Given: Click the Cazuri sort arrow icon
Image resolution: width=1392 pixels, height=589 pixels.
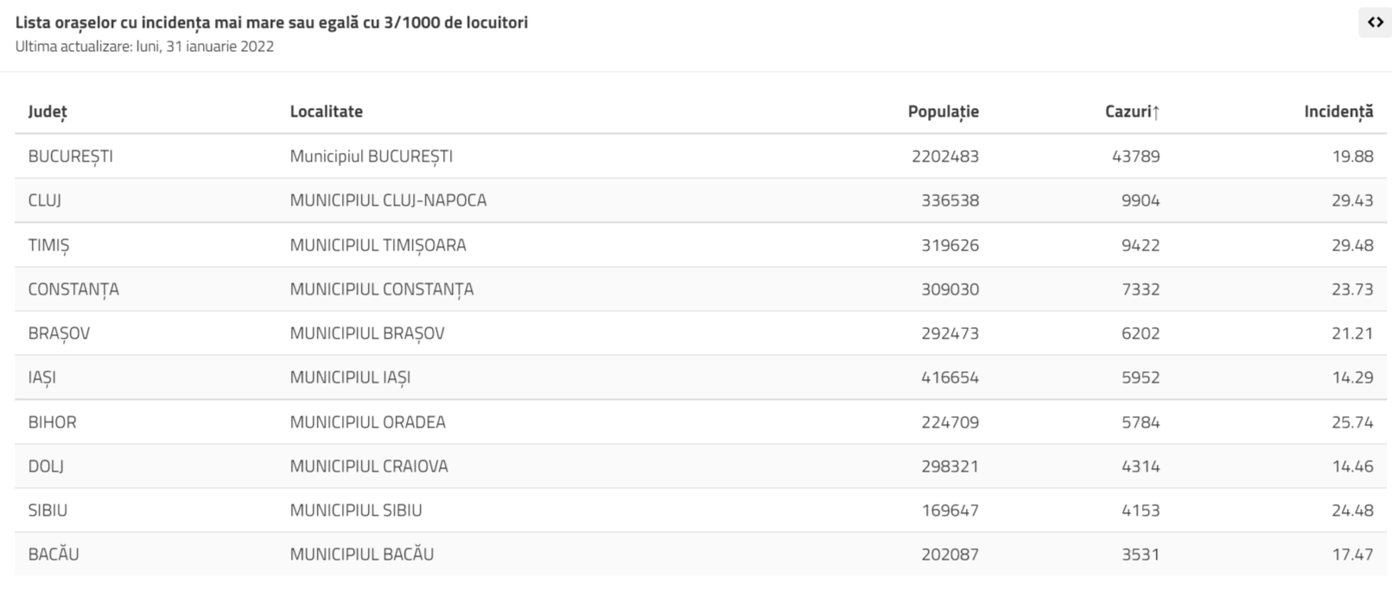Looking at the screenshot, I should (x=1158, y=111).
